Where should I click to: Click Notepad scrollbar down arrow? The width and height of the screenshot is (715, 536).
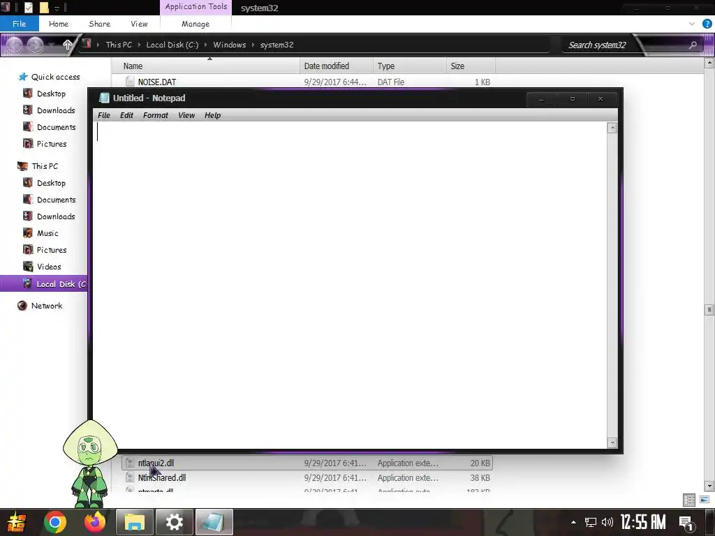tap(612, 442)
